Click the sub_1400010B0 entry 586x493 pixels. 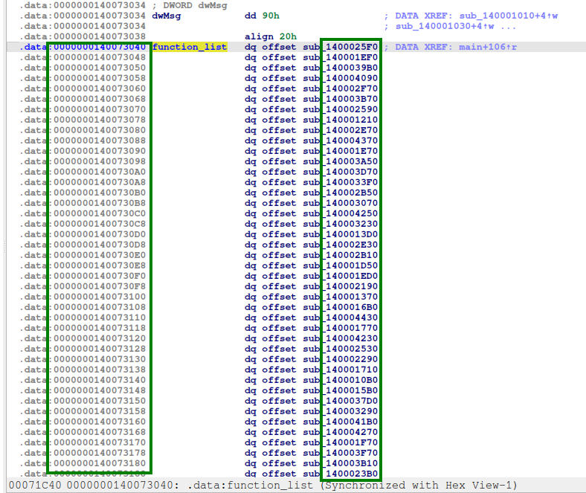pyautogui.click(x=341, y=380)
